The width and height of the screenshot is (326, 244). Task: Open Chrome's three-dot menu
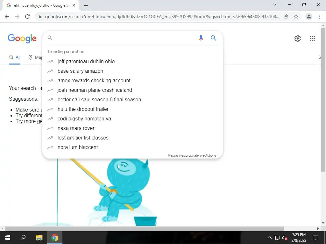click(319, 17)
